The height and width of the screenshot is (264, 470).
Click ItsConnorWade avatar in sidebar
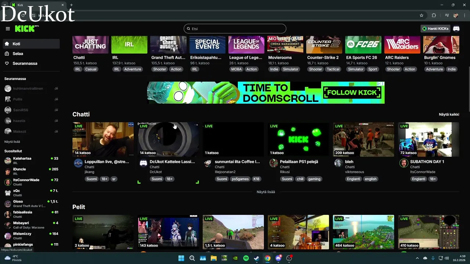[8, 182]
